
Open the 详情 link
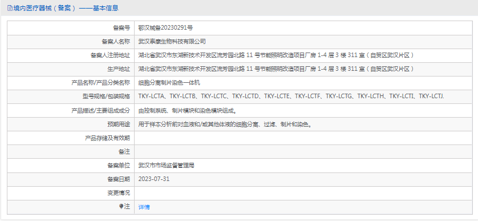click(144, 207)
